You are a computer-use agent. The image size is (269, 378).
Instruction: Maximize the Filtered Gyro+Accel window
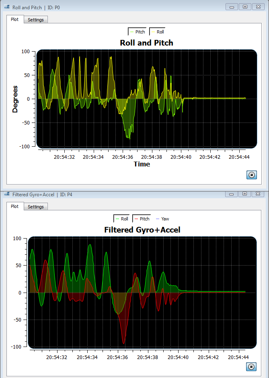point(244,194)
